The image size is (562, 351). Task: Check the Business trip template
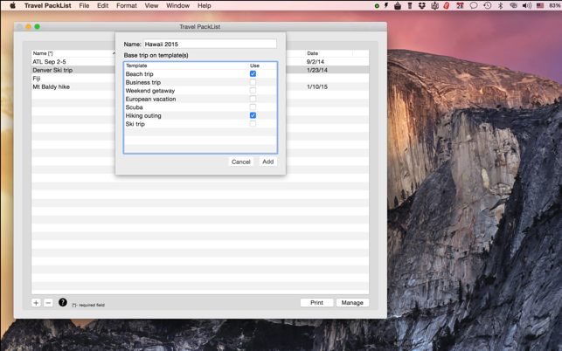253,82
